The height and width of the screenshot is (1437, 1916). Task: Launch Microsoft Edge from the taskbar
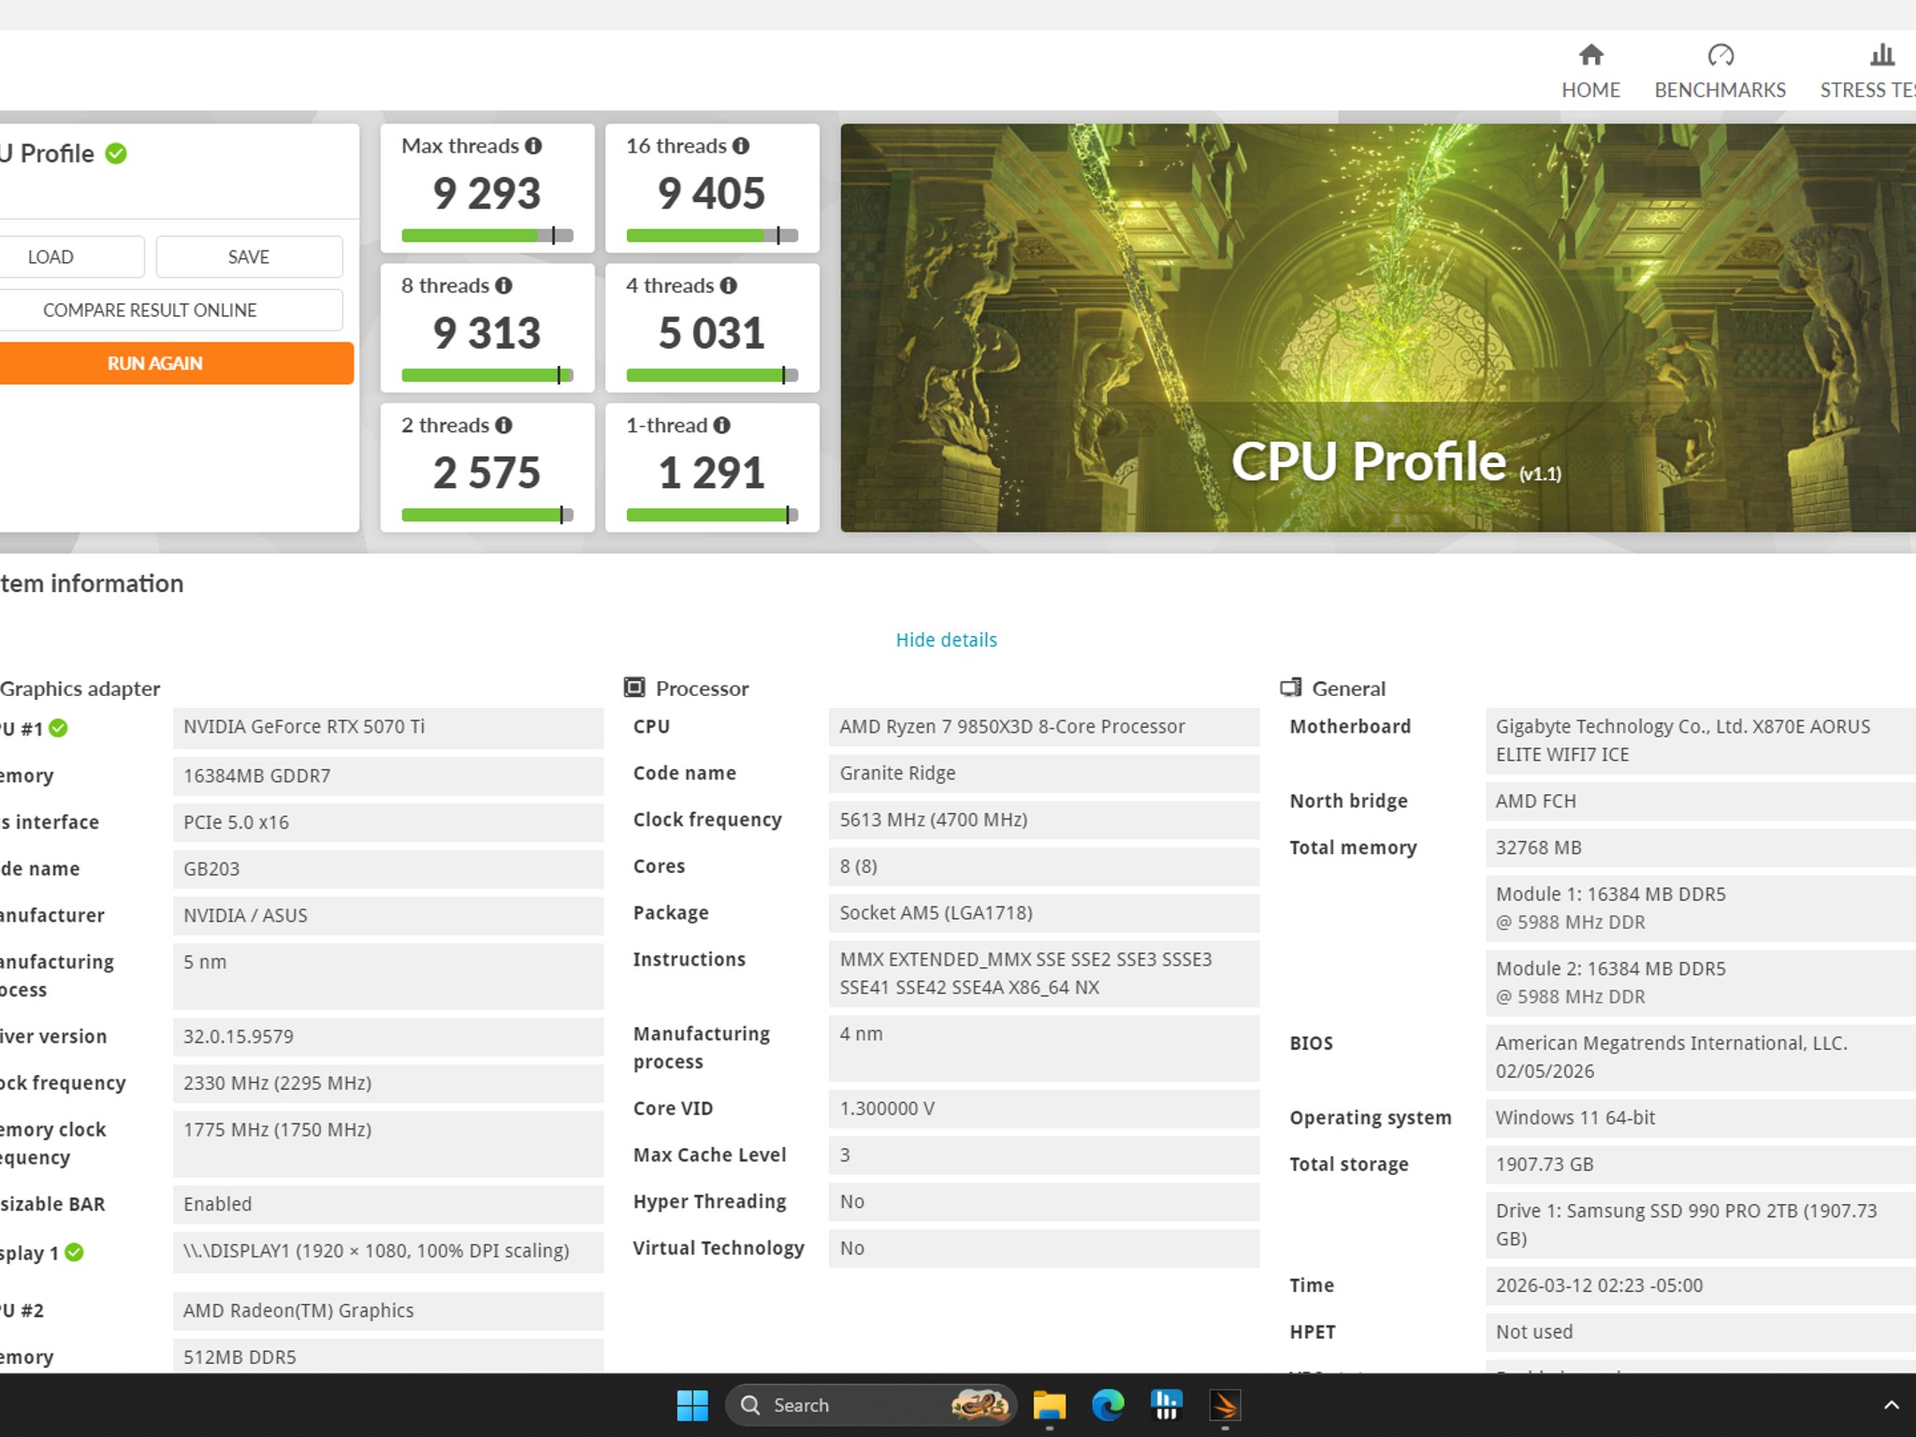pyautogui.click(x=1108, y=1405)
